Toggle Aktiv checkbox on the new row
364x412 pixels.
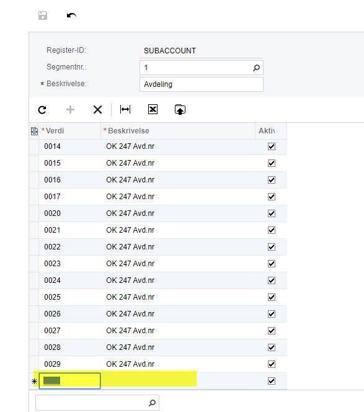[272, 381]
